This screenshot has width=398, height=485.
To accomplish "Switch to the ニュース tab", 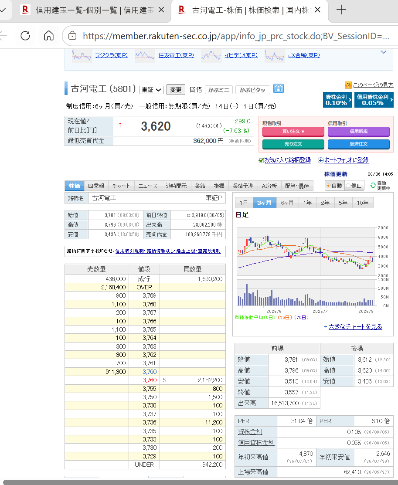I will 148,186.
